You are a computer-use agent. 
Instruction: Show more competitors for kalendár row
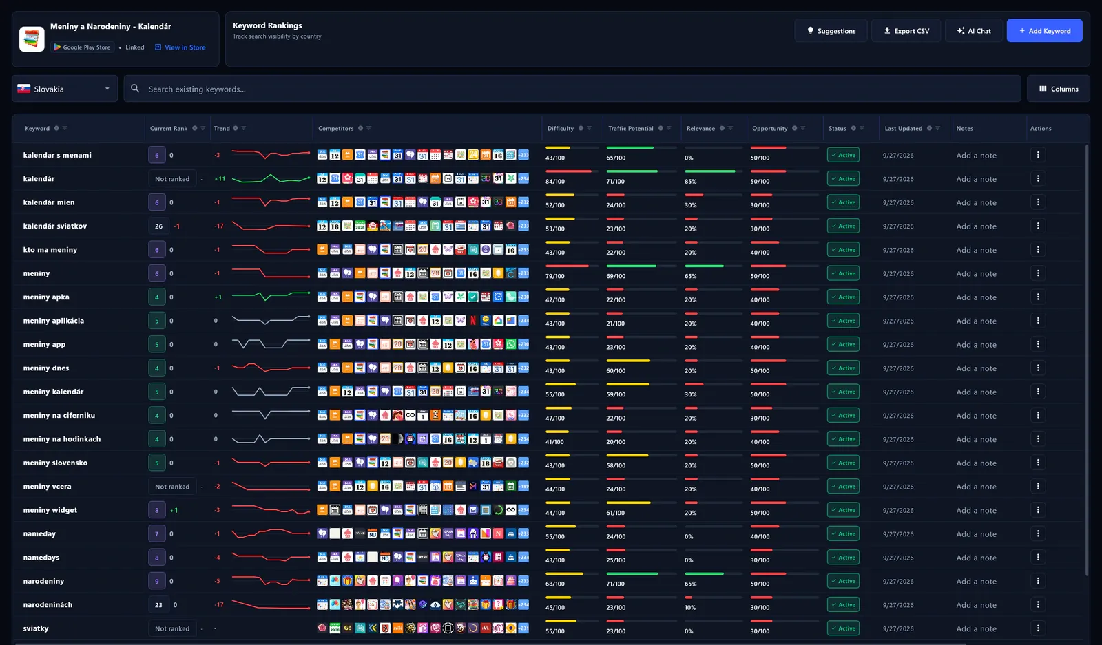point(523,179)
